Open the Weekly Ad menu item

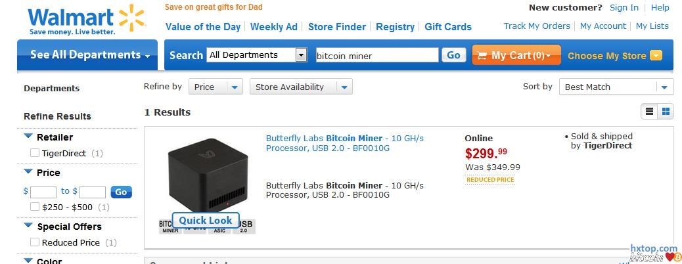[273, 27]
